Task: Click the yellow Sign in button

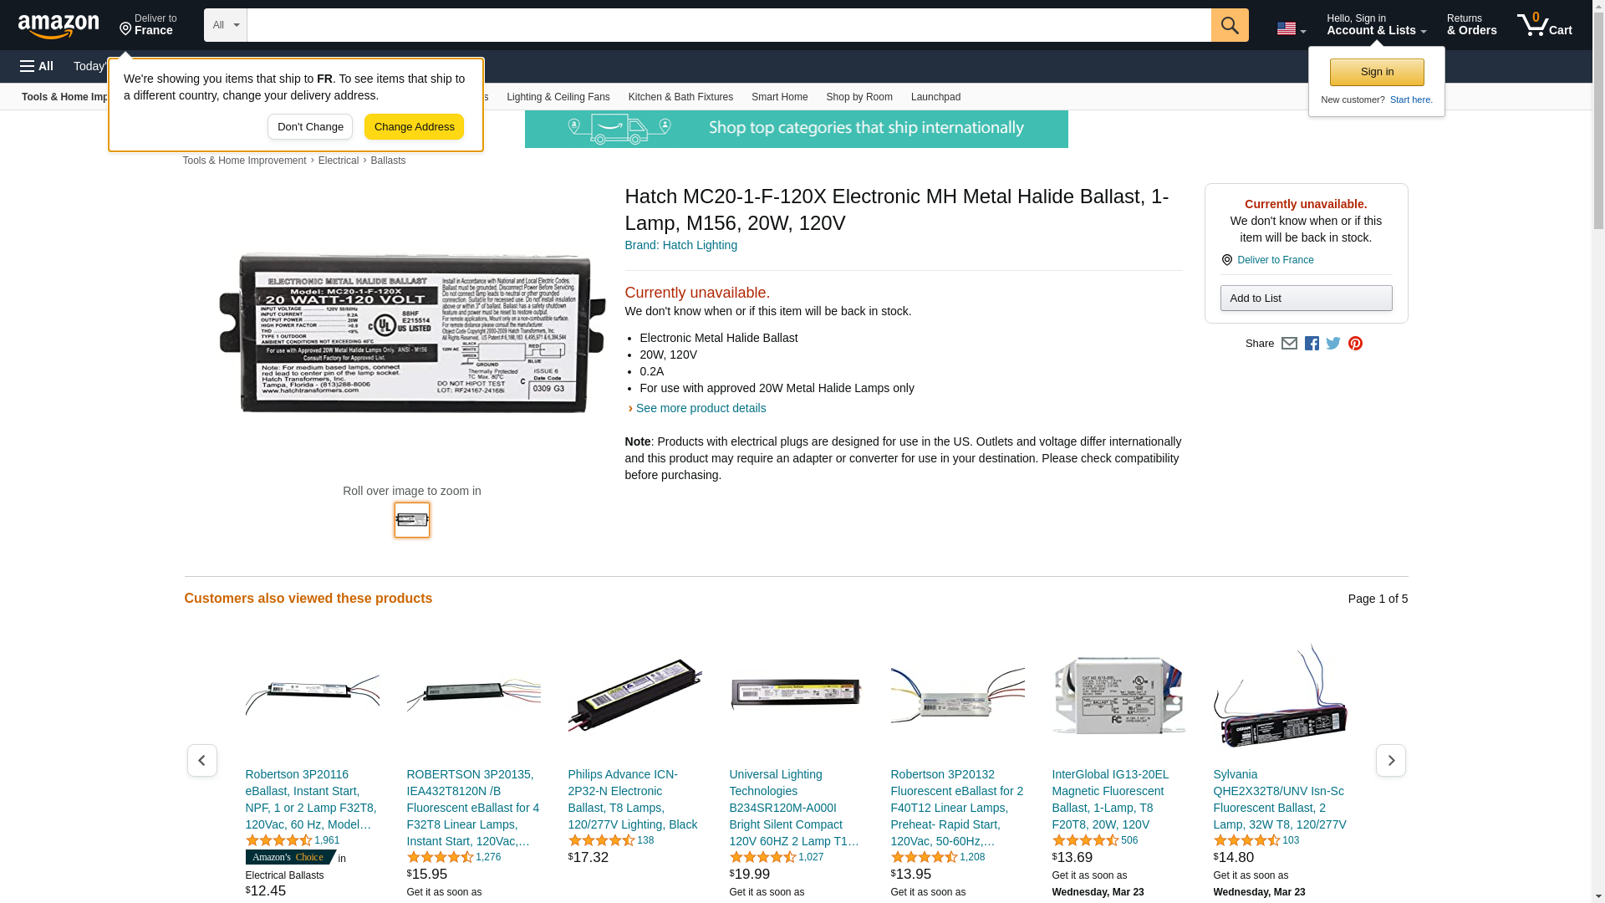Action: tap(1377, 72)
